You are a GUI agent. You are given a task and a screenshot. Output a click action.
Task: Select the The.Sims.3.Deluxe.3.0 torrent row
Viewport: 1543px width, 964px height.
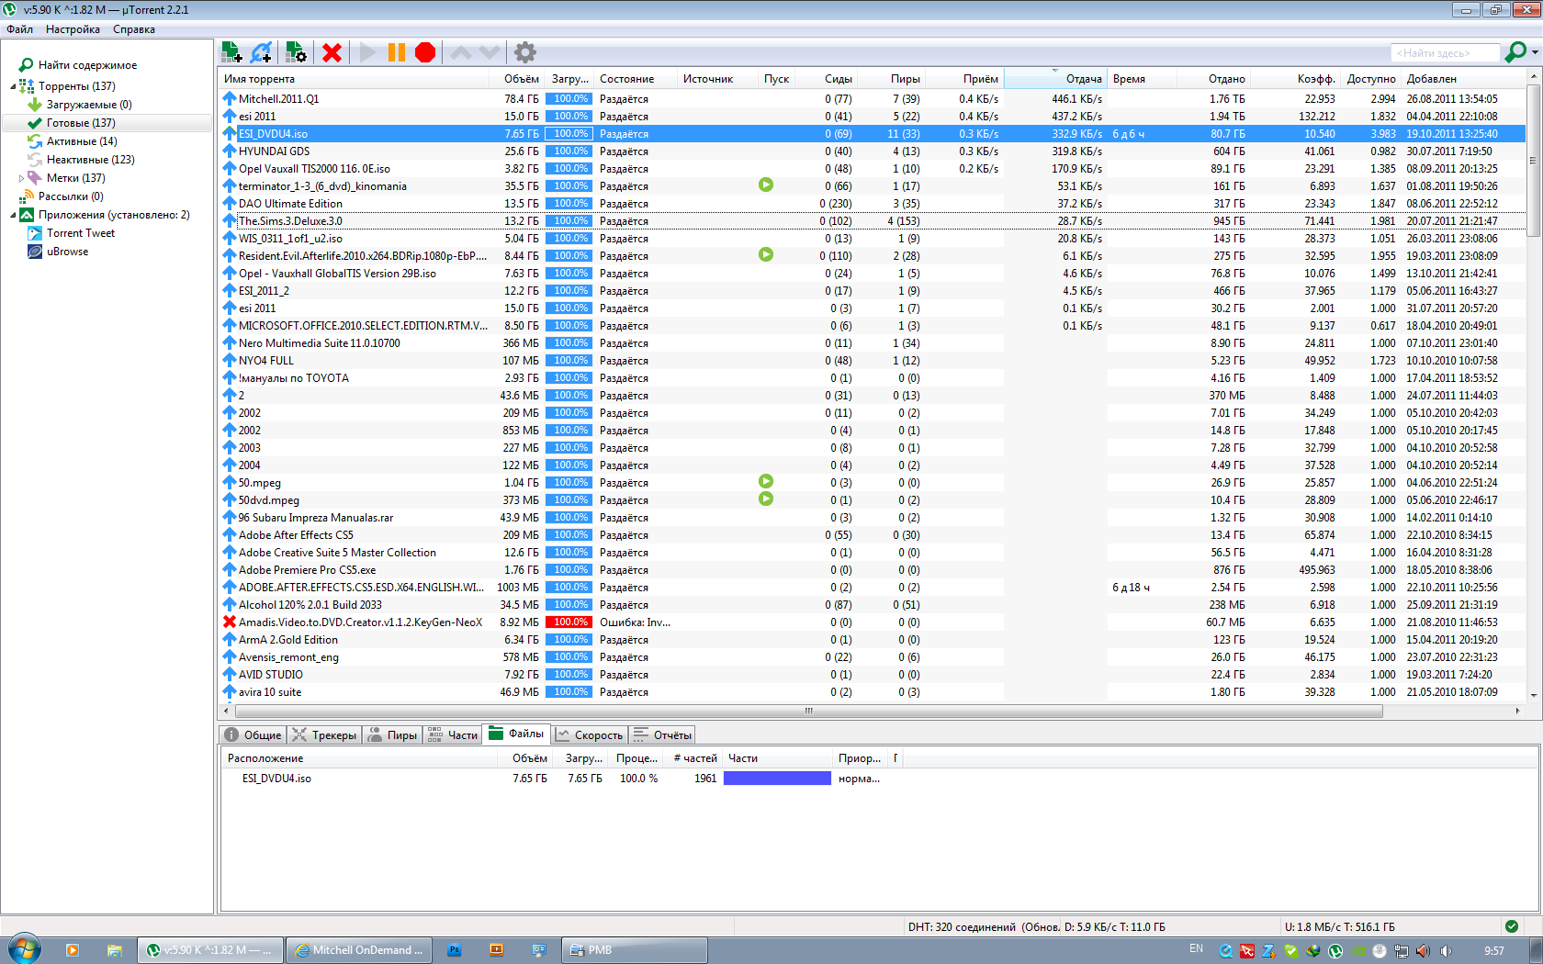[872, 221]
